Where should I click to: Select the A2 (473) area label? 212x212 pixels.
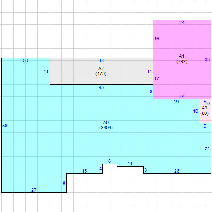coord(101,71)
